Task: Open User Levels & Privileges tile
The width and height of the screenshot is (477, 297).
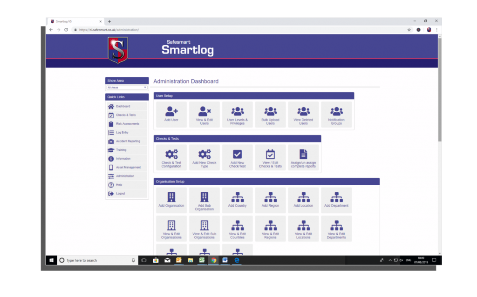Action: tap(237, 115)
